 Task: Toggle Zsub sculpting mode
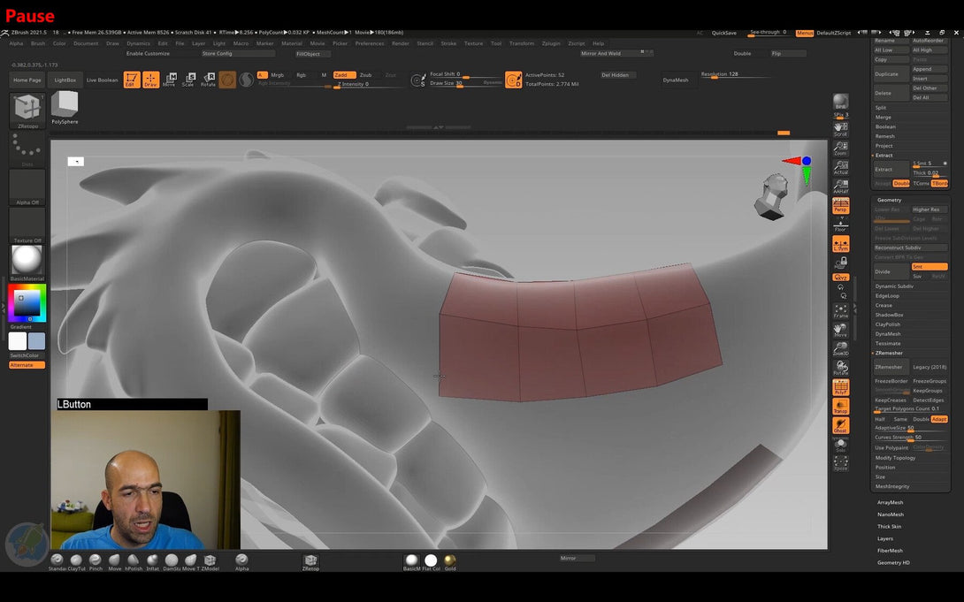(x=366, y=75)
